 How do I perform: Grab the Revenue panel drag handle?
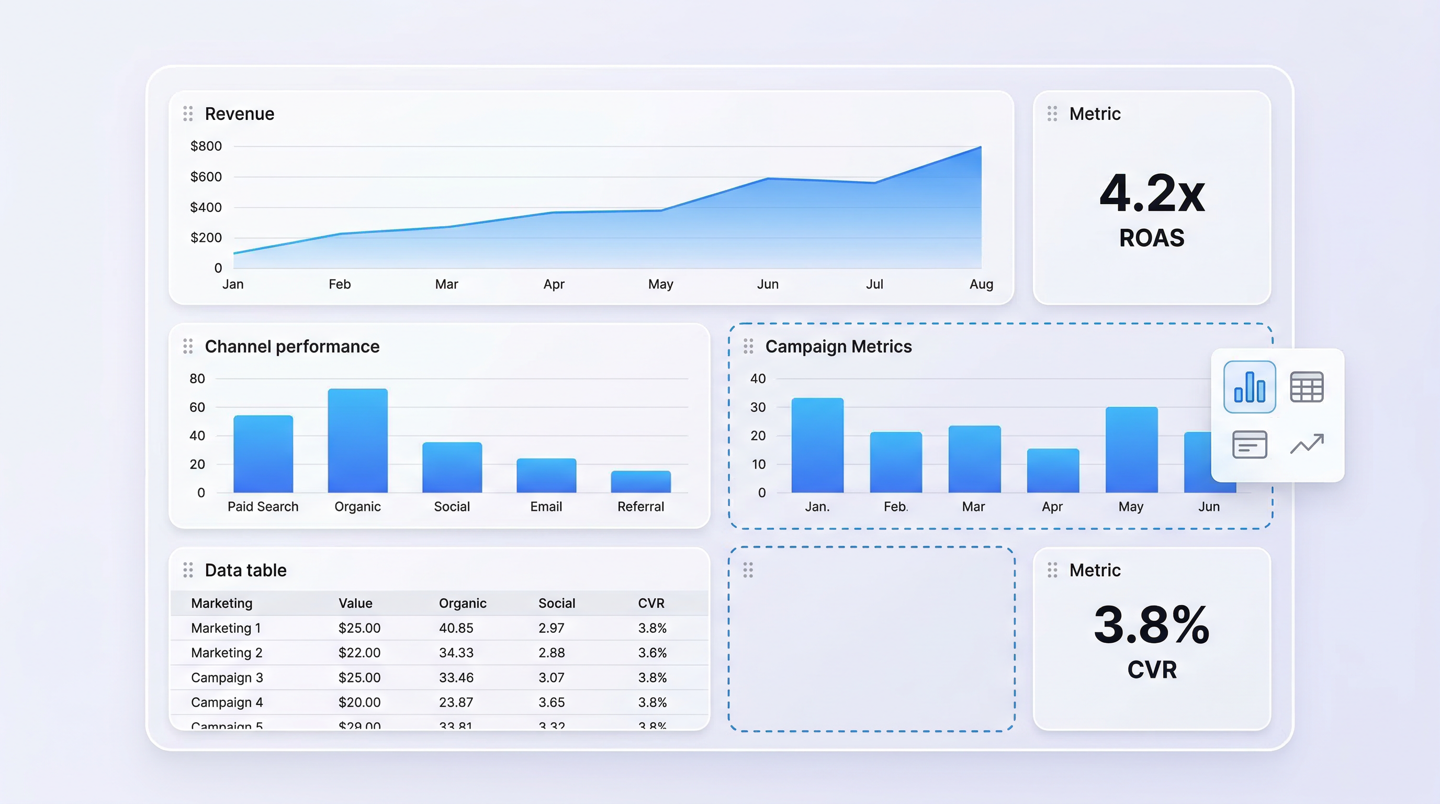(188, 114)
